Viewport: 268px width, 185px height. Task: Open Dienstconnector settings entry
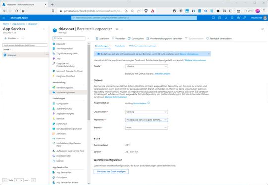click(64, 156)
